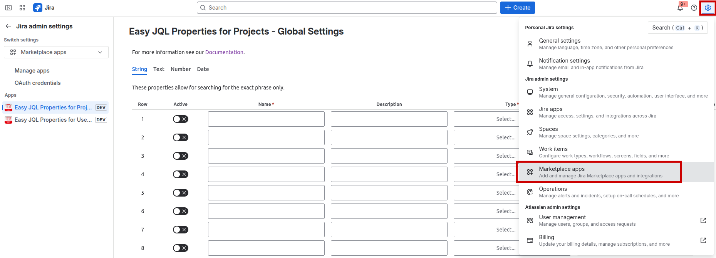This screenshot has width=716, height=258.
Task: Click the blue Create button
Action: click(517, 8)
